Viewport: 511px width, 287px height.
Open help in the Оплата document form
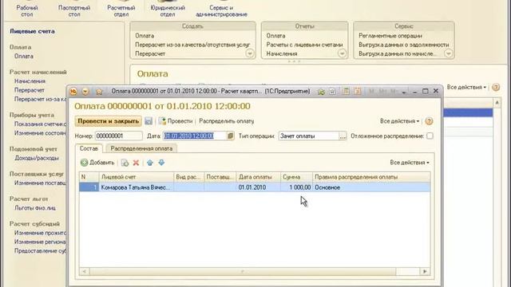click(x=430, y=121)
